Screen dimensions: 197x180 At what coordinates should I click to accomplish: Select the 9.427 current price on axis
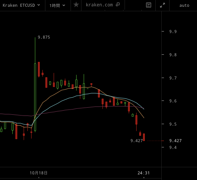pyautogui.click(x=175, y=141)
